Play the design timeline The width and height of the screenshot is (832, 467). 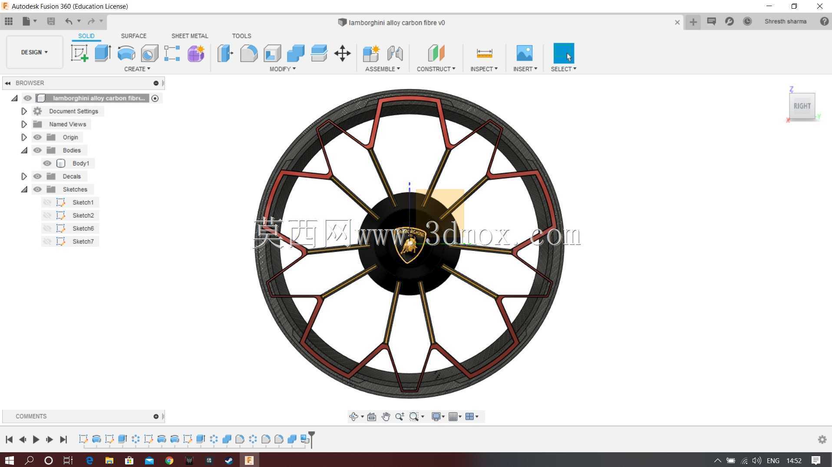click(x=36, y=440)
